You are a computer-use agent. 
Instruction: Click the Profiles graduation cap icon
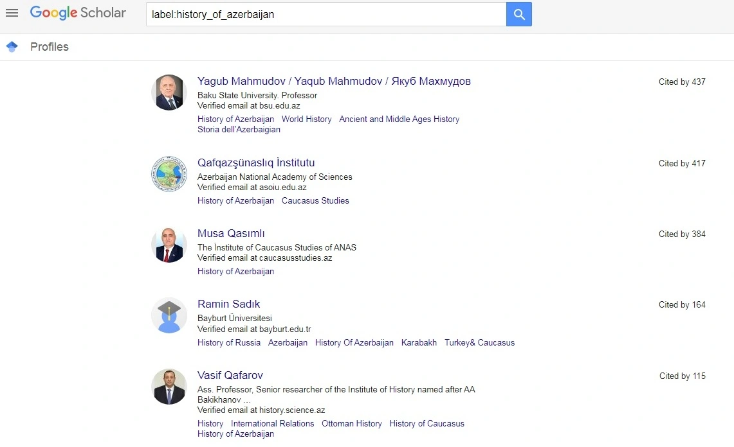point(12,47)
